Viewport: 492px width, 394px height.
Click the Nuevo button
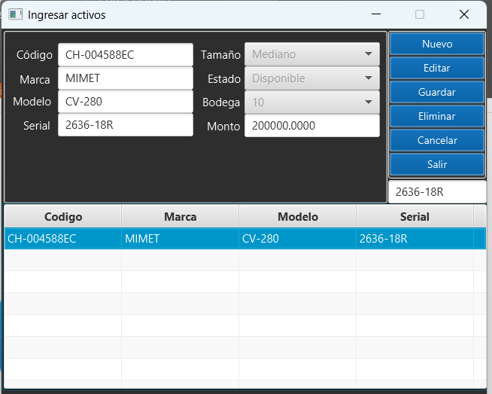(x=436, y=44)
